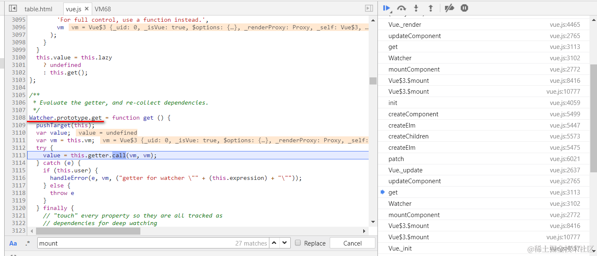Click the horizontal scroll-right arrow in editor

click(364, 231)
